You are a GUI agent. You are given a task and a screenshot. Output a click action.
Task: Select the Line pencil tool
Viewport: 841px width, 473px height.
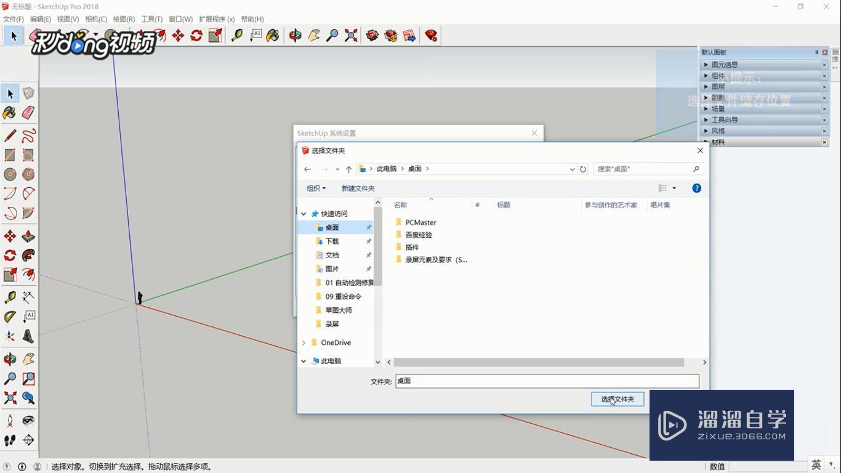coord(10,135)
